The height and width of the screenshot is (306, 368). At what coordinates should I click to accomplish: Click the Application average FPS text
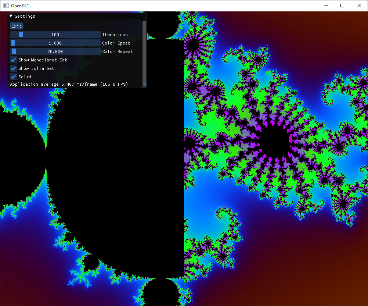pos(69,84)
